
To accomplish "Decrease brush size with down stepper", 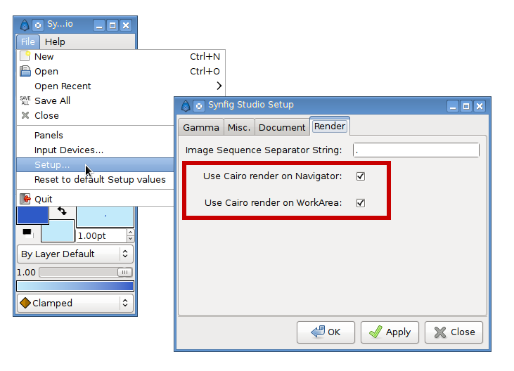I will tap(131, 239).
